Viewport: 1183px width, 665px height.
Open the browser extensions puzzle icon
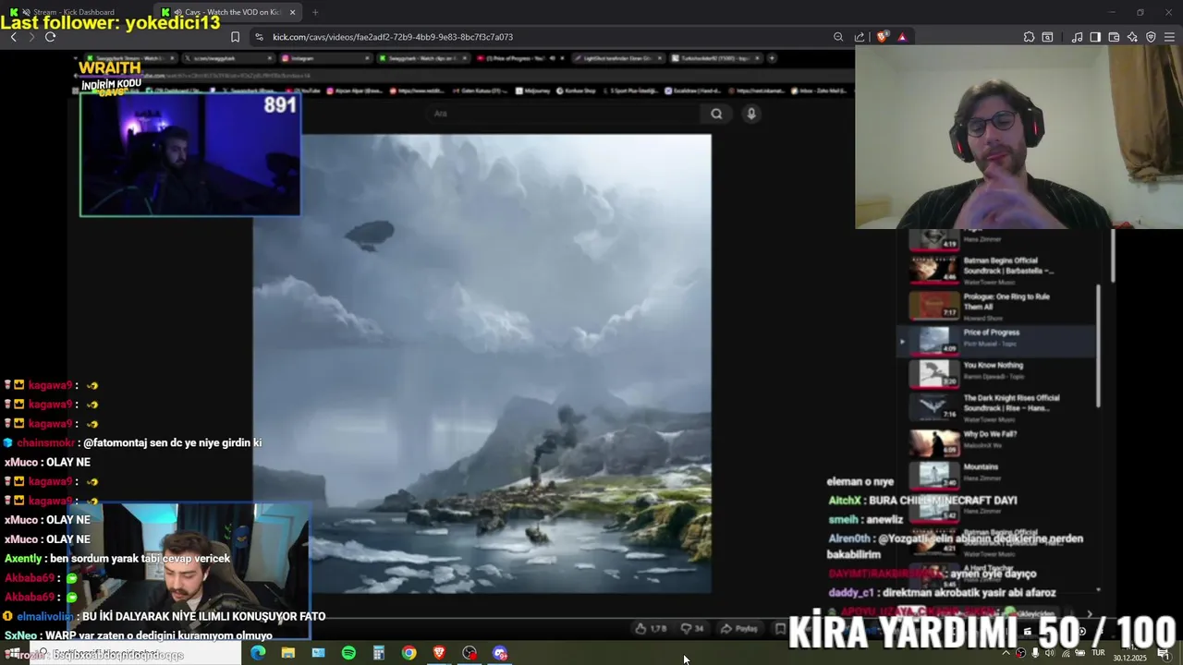(1029, 37)
